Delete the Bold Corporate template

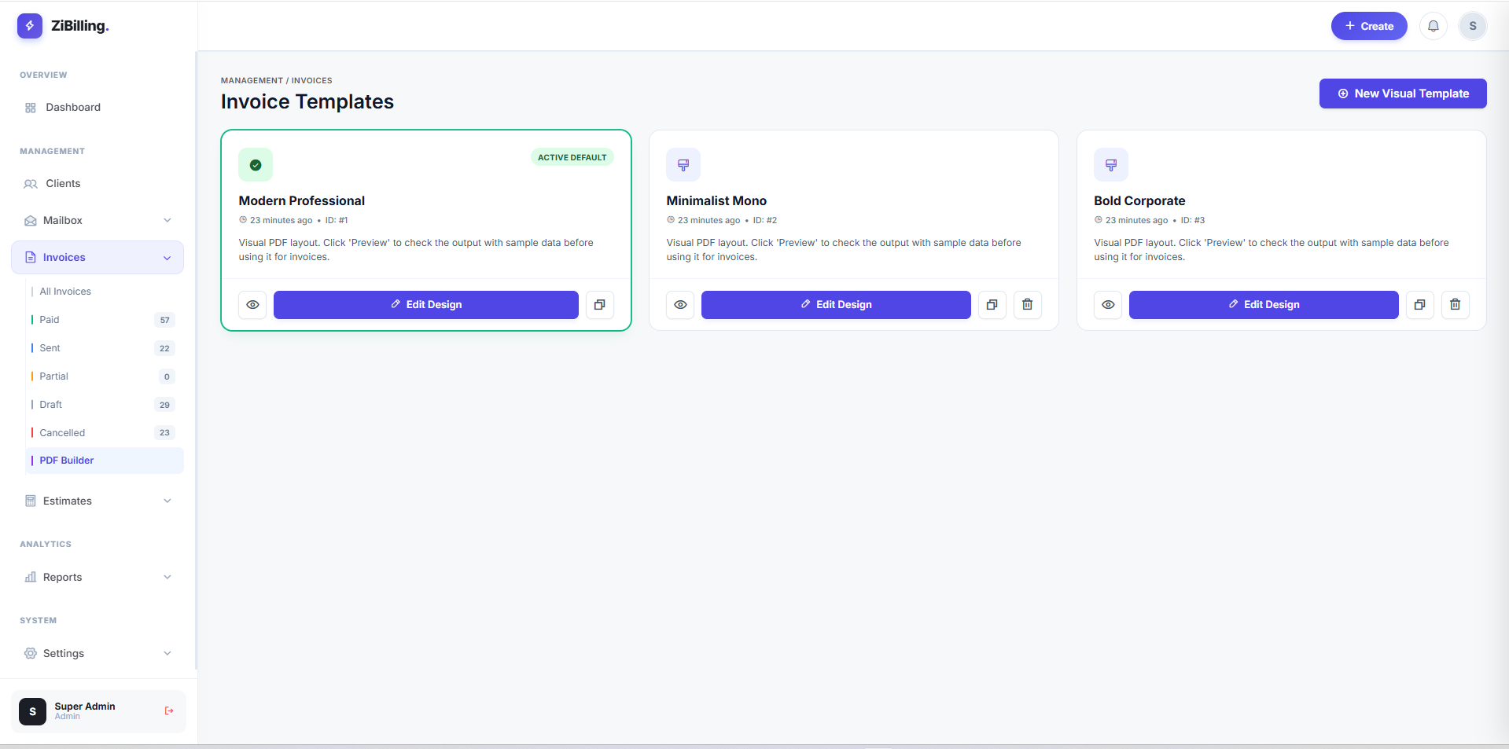[x=1455, y=305]
